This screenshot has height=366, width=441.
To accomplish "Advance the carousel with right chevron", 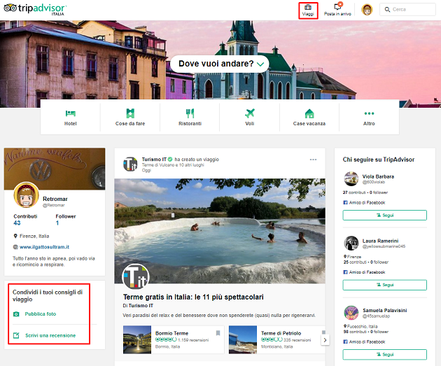I will point(325,340).
